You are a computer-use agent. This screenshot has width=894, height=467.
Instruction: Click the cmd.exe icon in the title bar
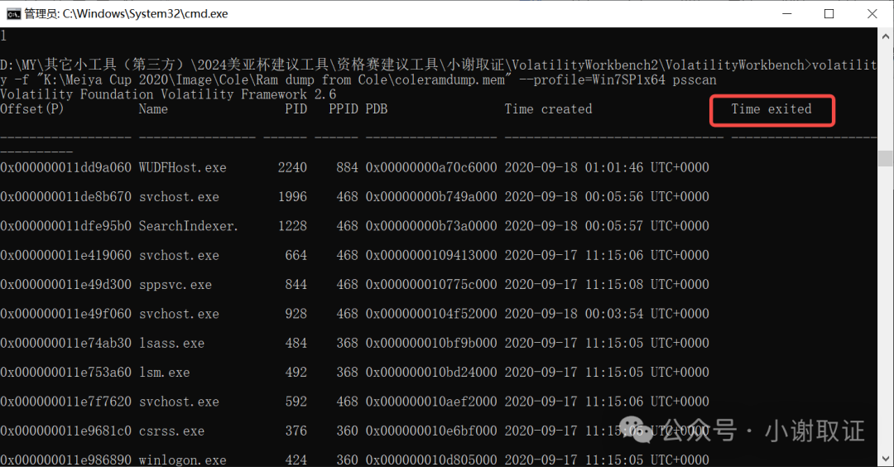(x=12, y=14)
